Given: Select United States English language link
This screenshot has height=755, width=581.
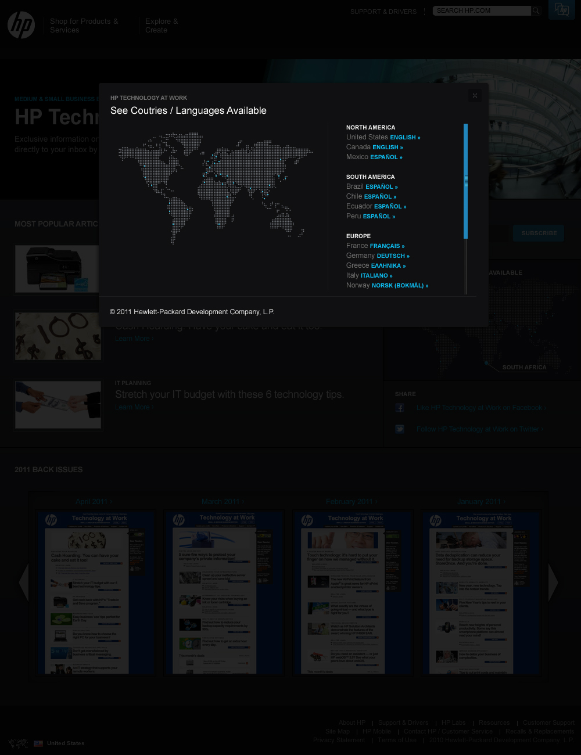Looking at the screenshot, I should (x=405, y=138).
